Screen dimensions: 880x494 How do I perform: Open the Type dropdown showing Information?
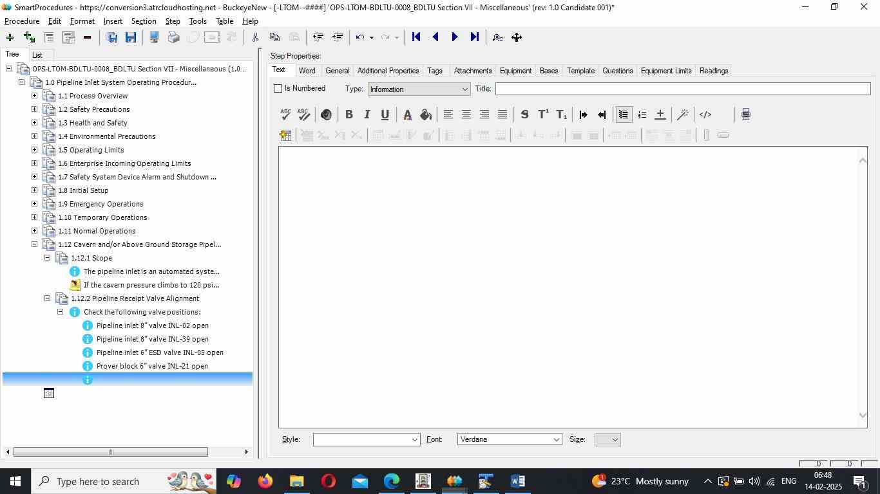click(x=419, y=89)
